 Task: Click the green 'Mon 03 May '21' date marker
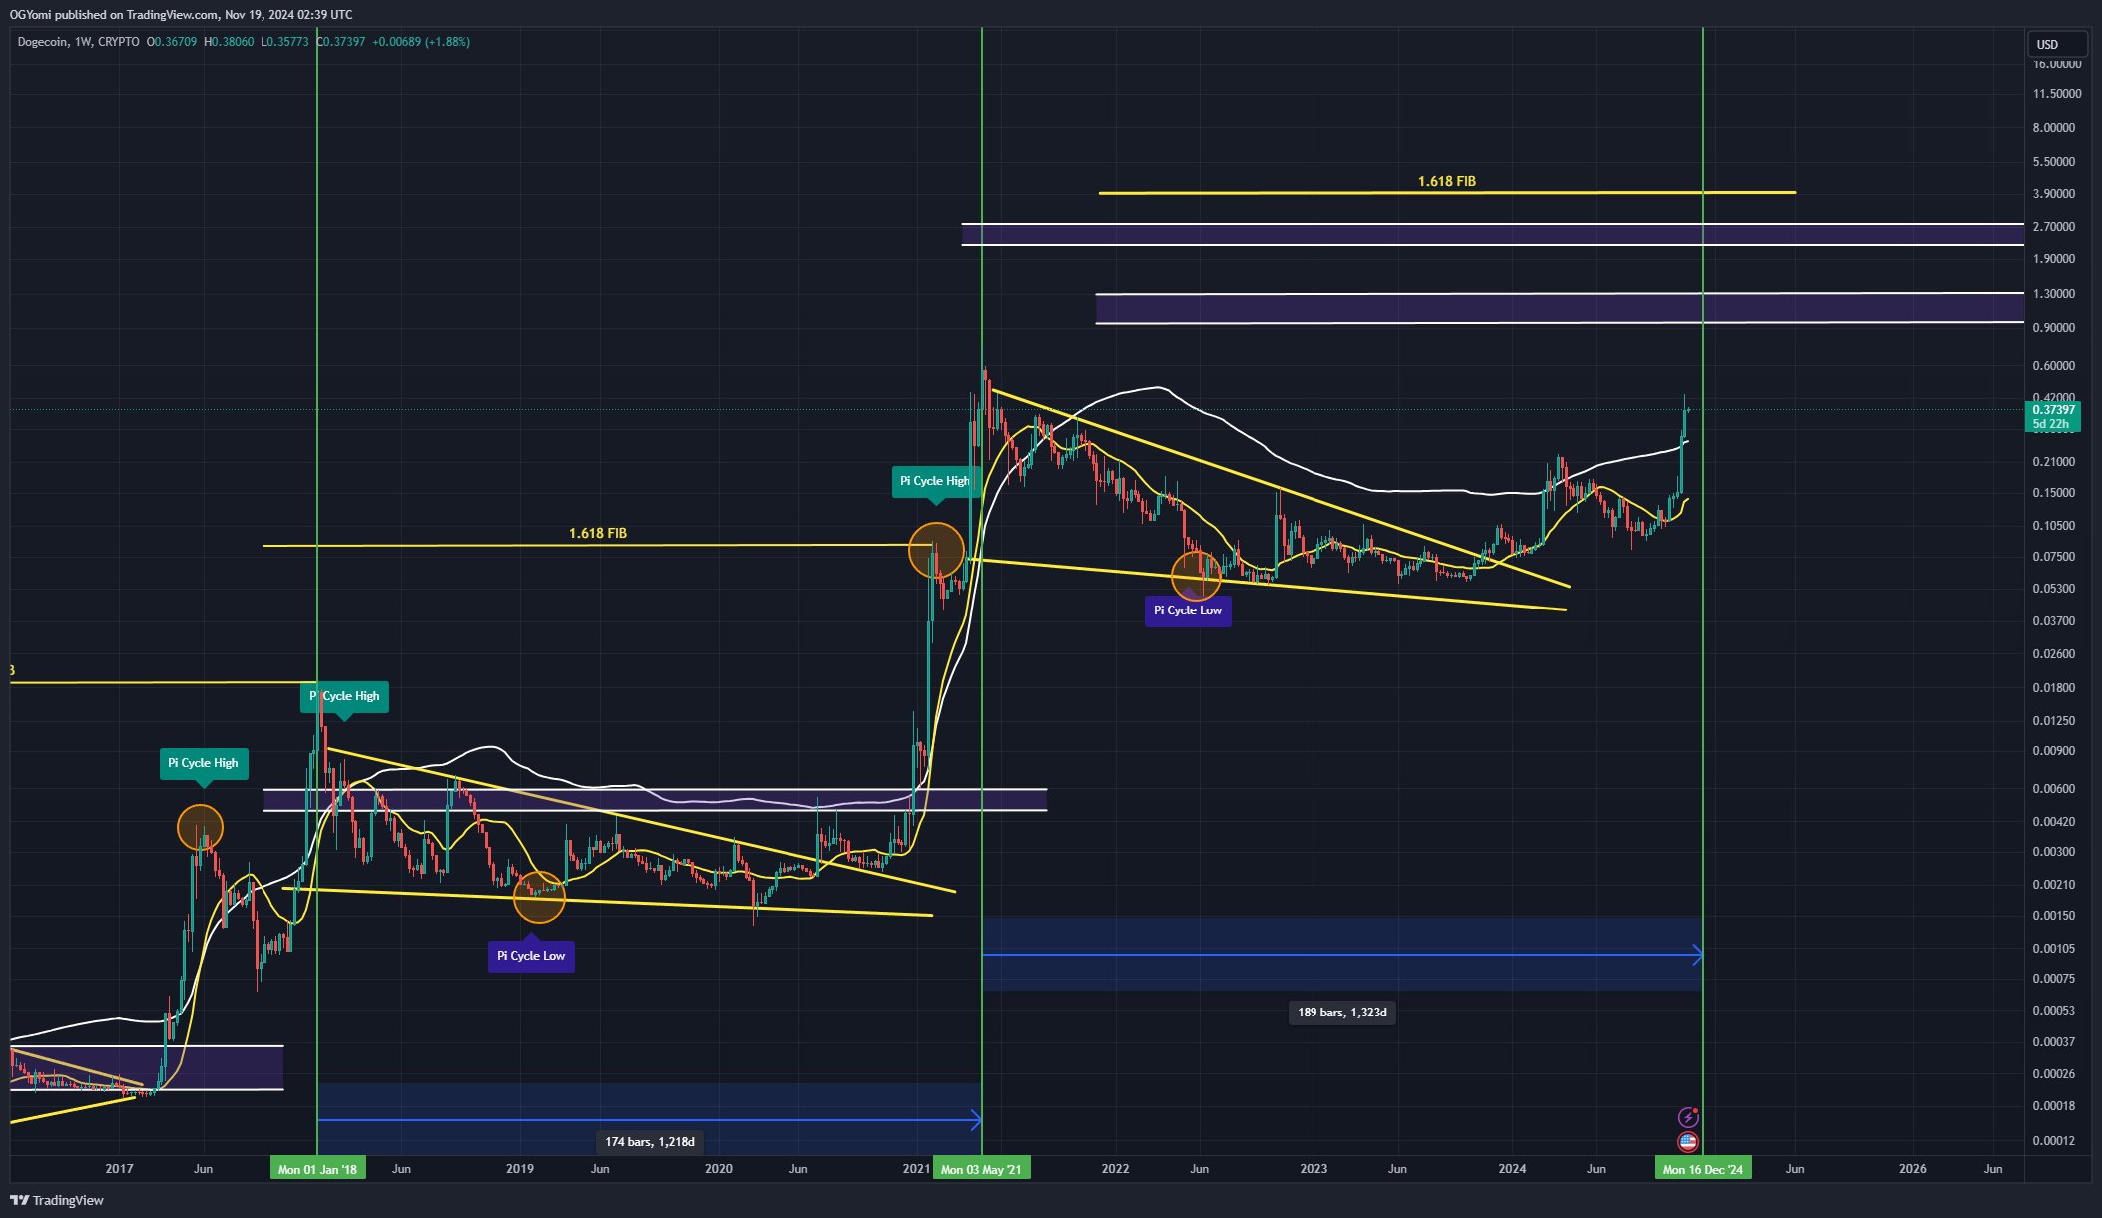[982, 1168]
